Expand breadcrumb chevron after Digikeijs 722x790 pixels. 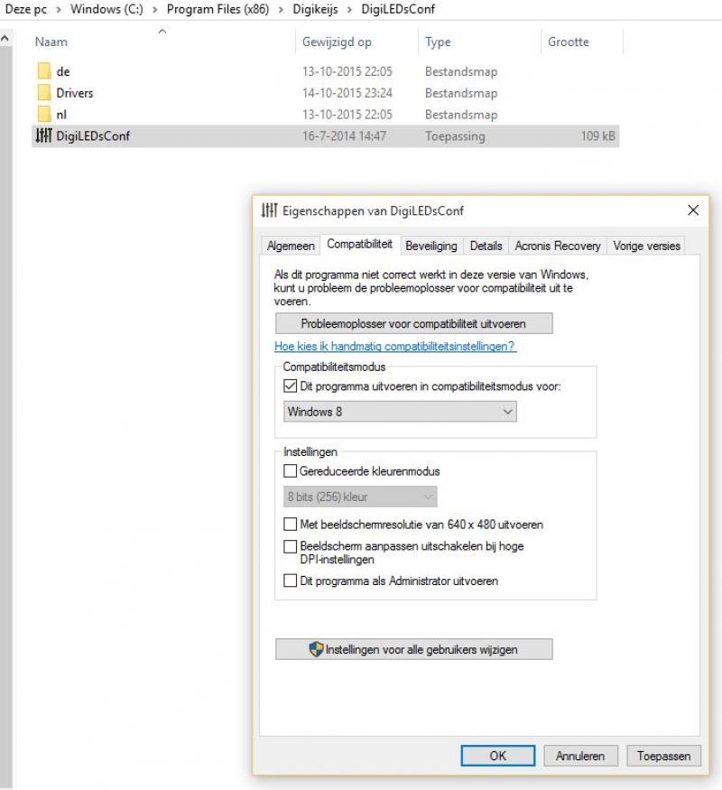349,10
